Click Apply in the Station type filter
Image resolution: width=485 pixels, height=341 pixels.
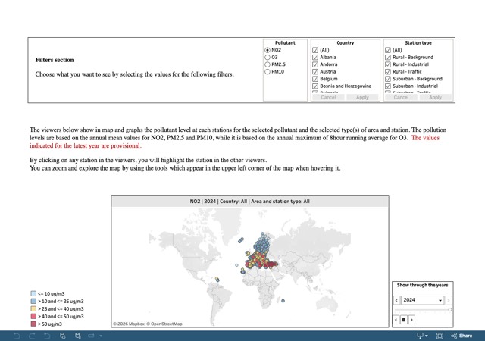click(x=435, y=97)
